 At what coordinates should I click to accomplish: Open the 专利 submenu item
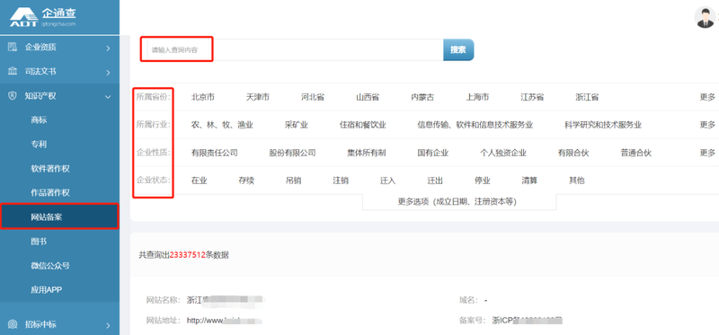tap(39, 145)
